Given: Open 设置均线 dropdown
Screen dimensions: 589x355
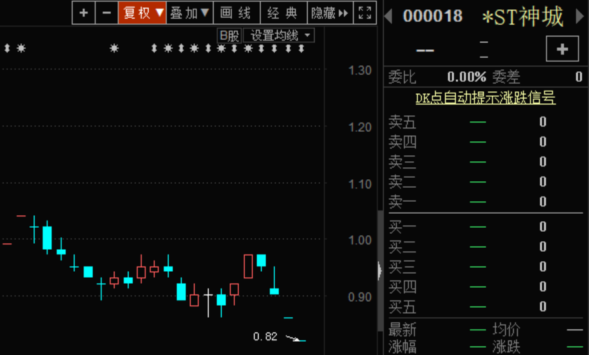Looking at the screenshot, I should (x=279, y=36).
